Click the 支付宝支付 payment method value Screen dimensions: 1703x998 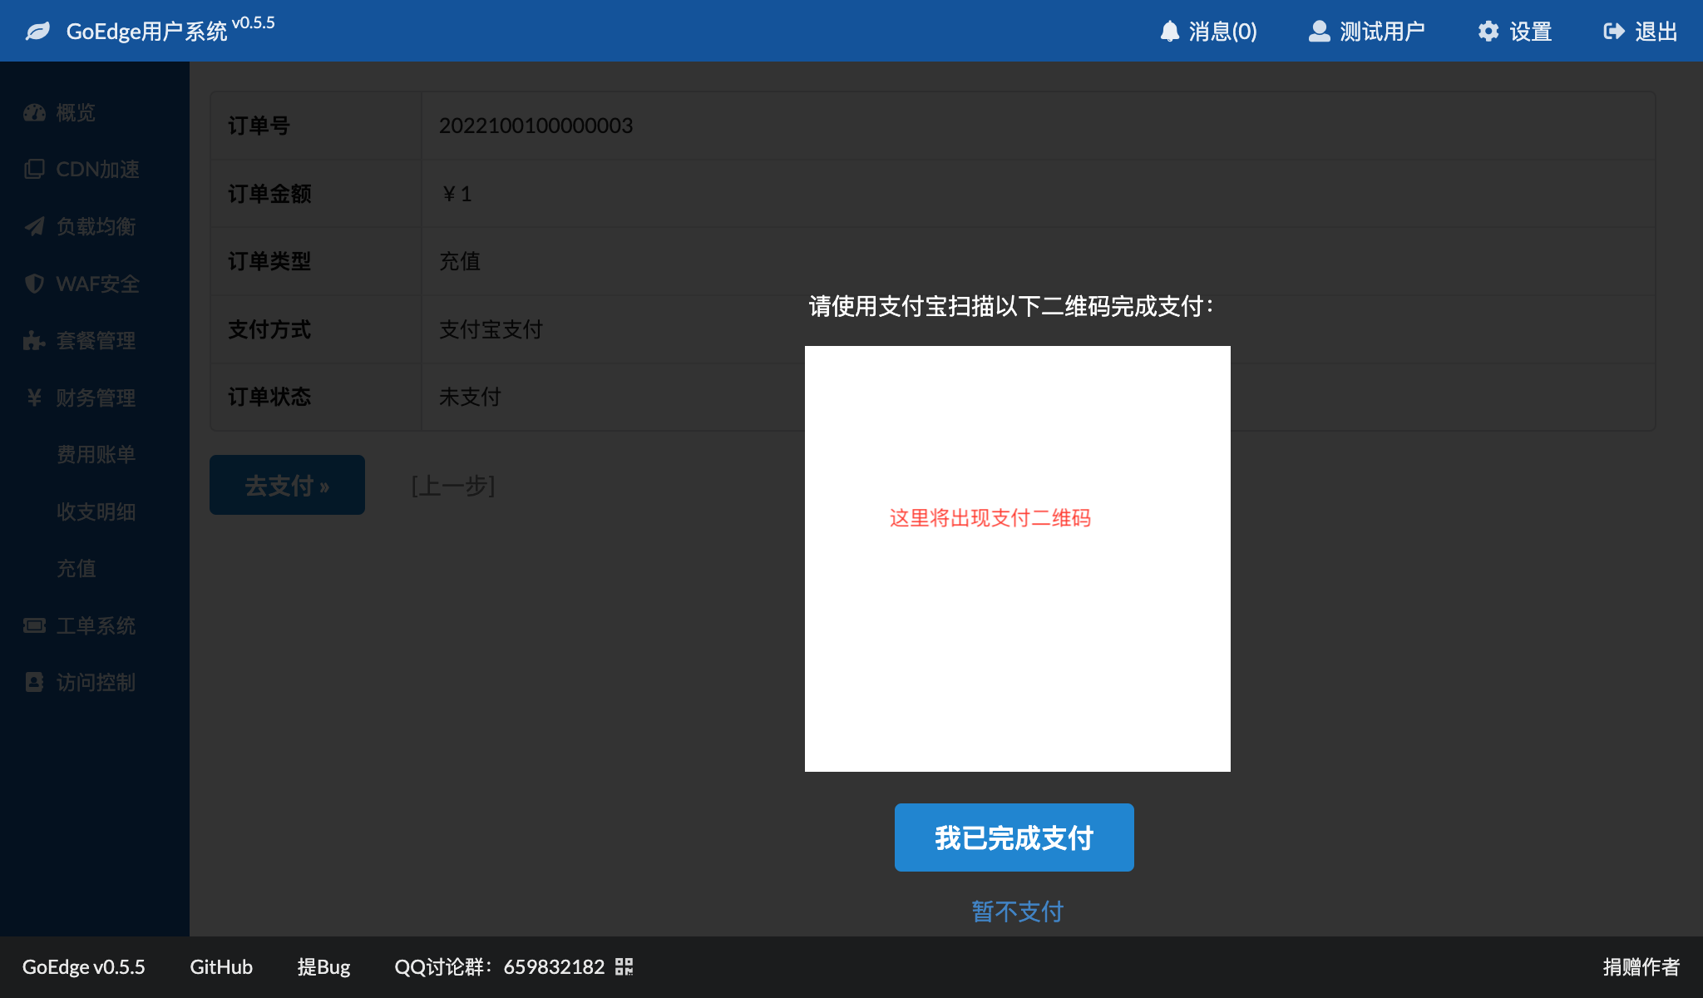pos(491,329)
